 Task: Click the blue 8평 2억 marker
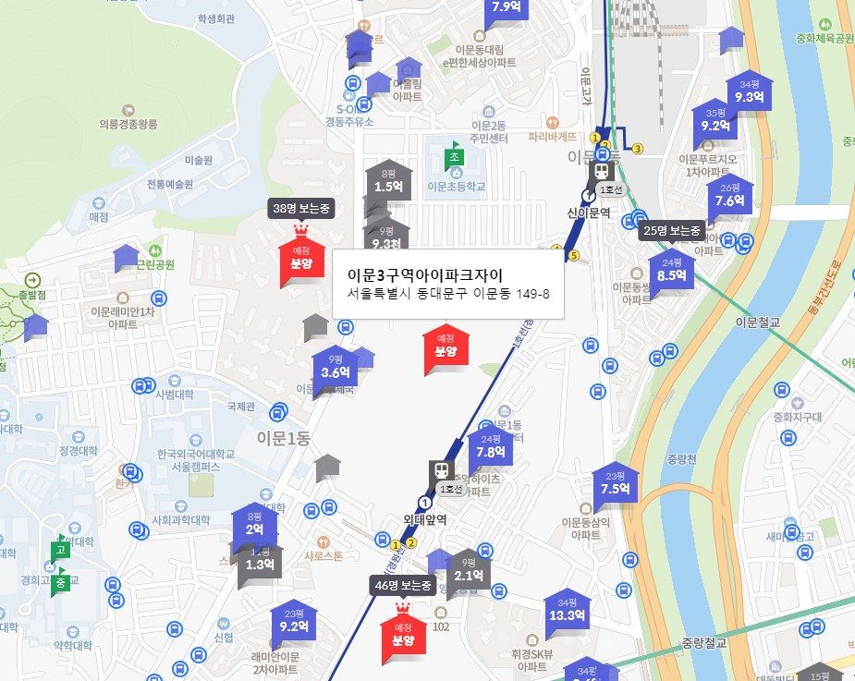coord(254,523)
